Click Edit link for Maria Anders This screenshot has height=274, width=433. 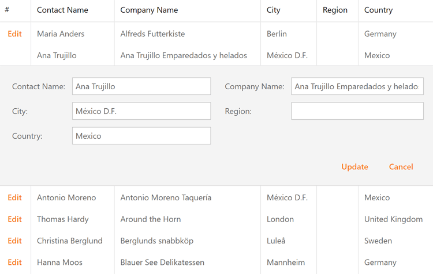(x=15, y=34)
